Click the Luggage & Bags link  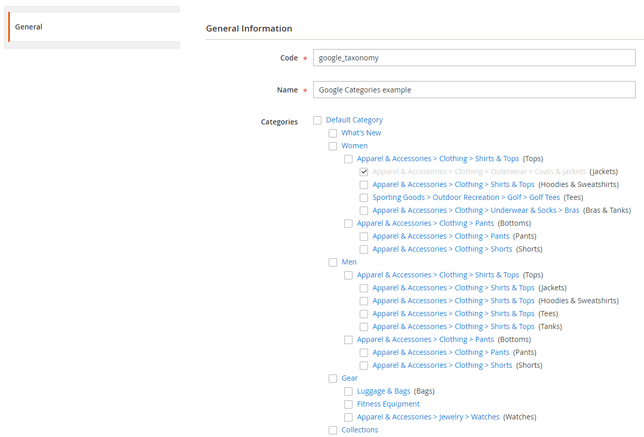384,391
